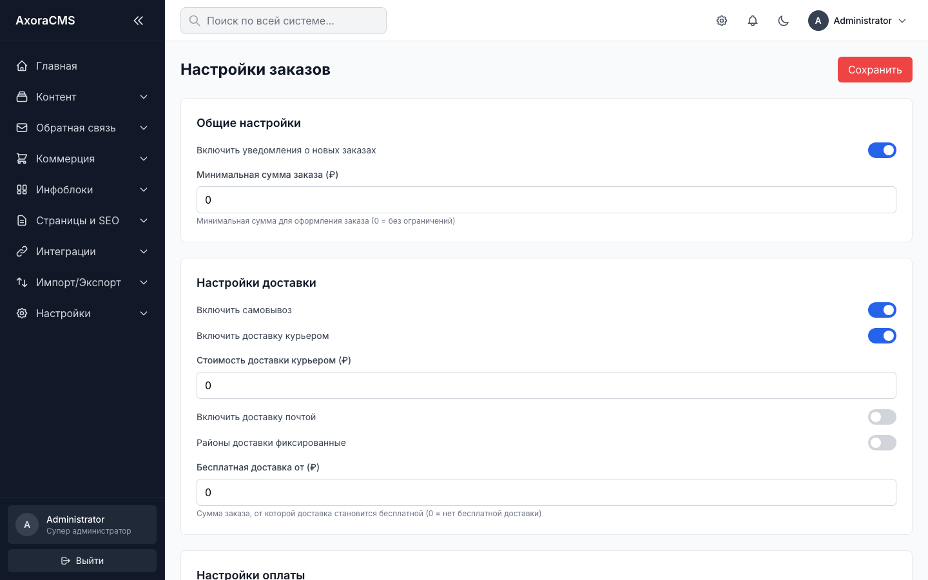Expand Настройки menu chevron
The width and height of the screenshot is (928, 580).
click(x=144, y=313)
